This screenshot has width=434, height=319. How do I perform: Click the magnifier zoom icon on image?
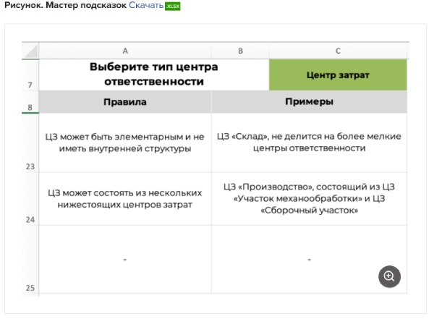(389, 276)
